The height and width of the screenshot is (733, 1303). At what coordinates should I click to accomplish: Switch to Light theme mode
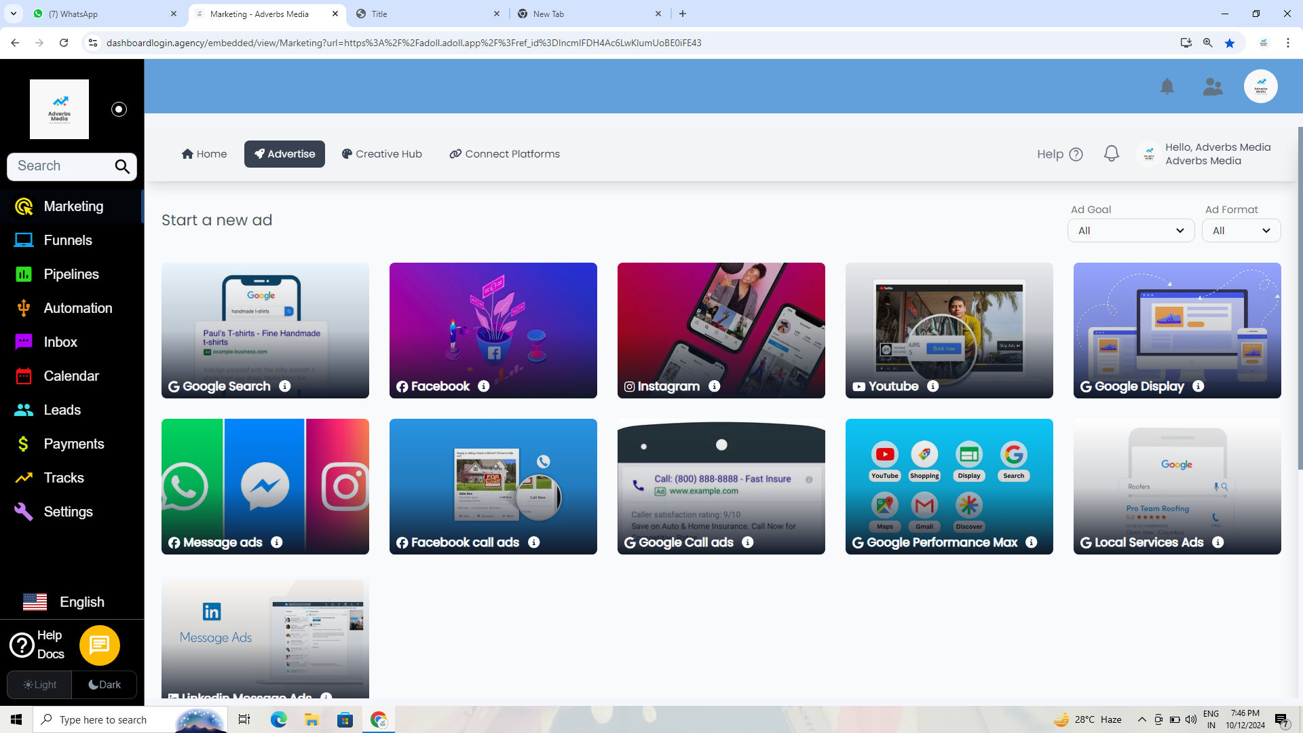(40, 684)
